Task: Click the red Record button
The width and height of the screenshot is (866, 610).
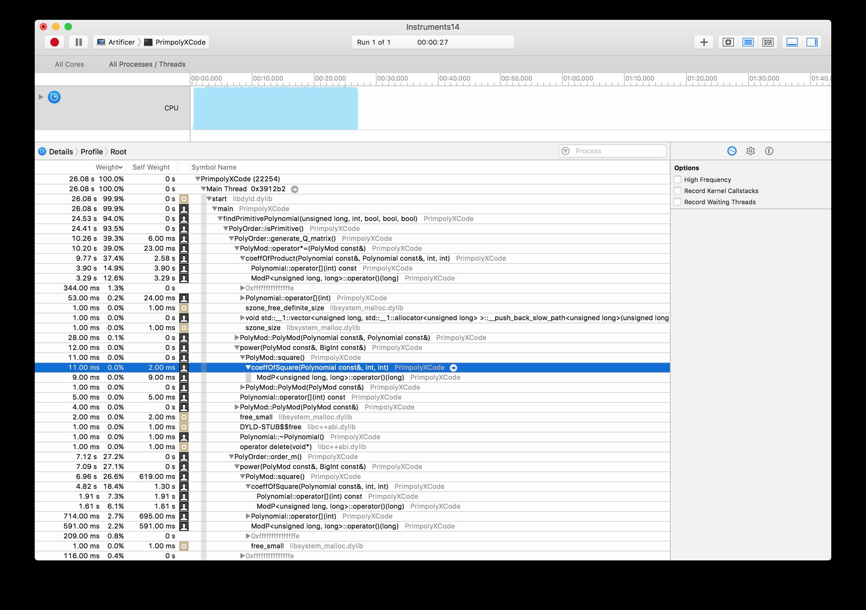Action: click(54, 42)
